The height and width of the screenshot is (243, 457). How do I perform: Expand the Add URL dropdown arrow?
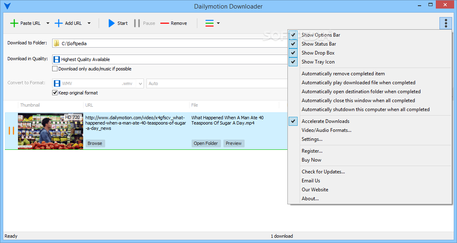coord(89,23)
